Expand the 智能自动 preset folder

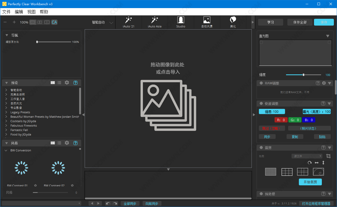pyautogui.click(x=6, y=90)
